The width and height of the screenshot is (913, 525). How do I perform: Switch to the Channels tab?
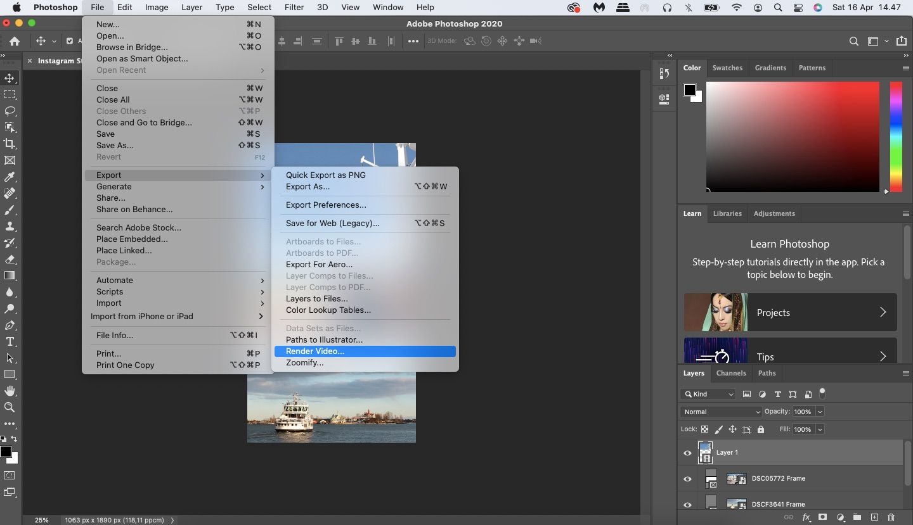tap(731, 373)
